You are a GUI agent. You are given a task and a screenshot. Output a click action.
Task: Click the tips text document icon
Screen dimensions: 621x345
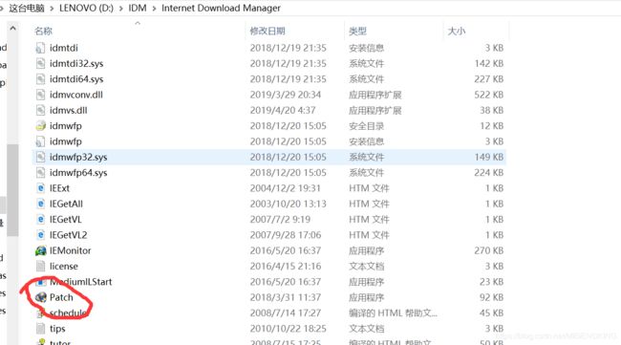[40, 329]
